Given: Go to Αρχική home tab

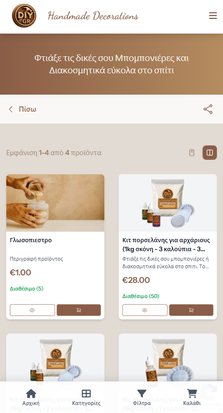Looking at the screenshot, I should (31, 397).
